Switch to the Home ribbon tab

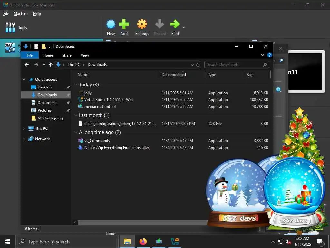click(x=48, y=55)
